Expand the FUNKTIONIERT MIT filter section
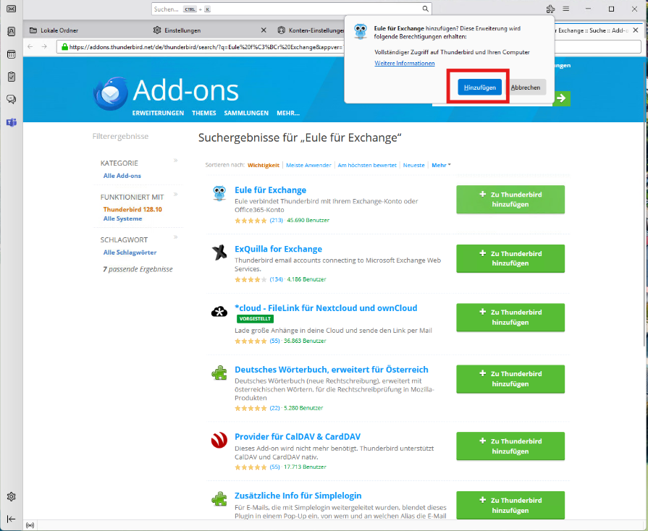This screenshot has height=531, width=648. point(176,194)
